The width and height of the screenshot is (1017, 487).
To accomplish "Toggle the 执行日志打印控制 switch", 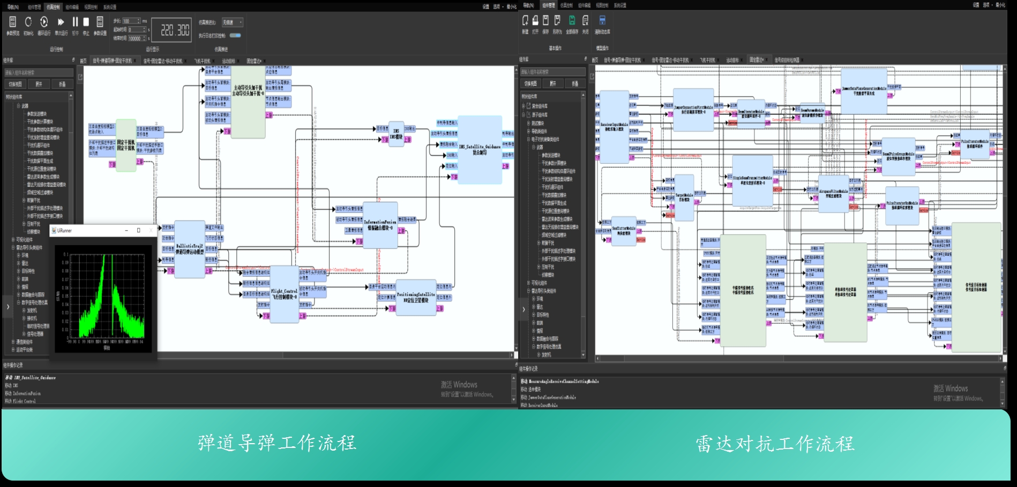I will pos(235,35).
